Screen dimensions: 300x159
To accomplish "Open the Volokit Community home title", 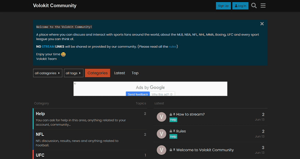I will pos(55,6).
